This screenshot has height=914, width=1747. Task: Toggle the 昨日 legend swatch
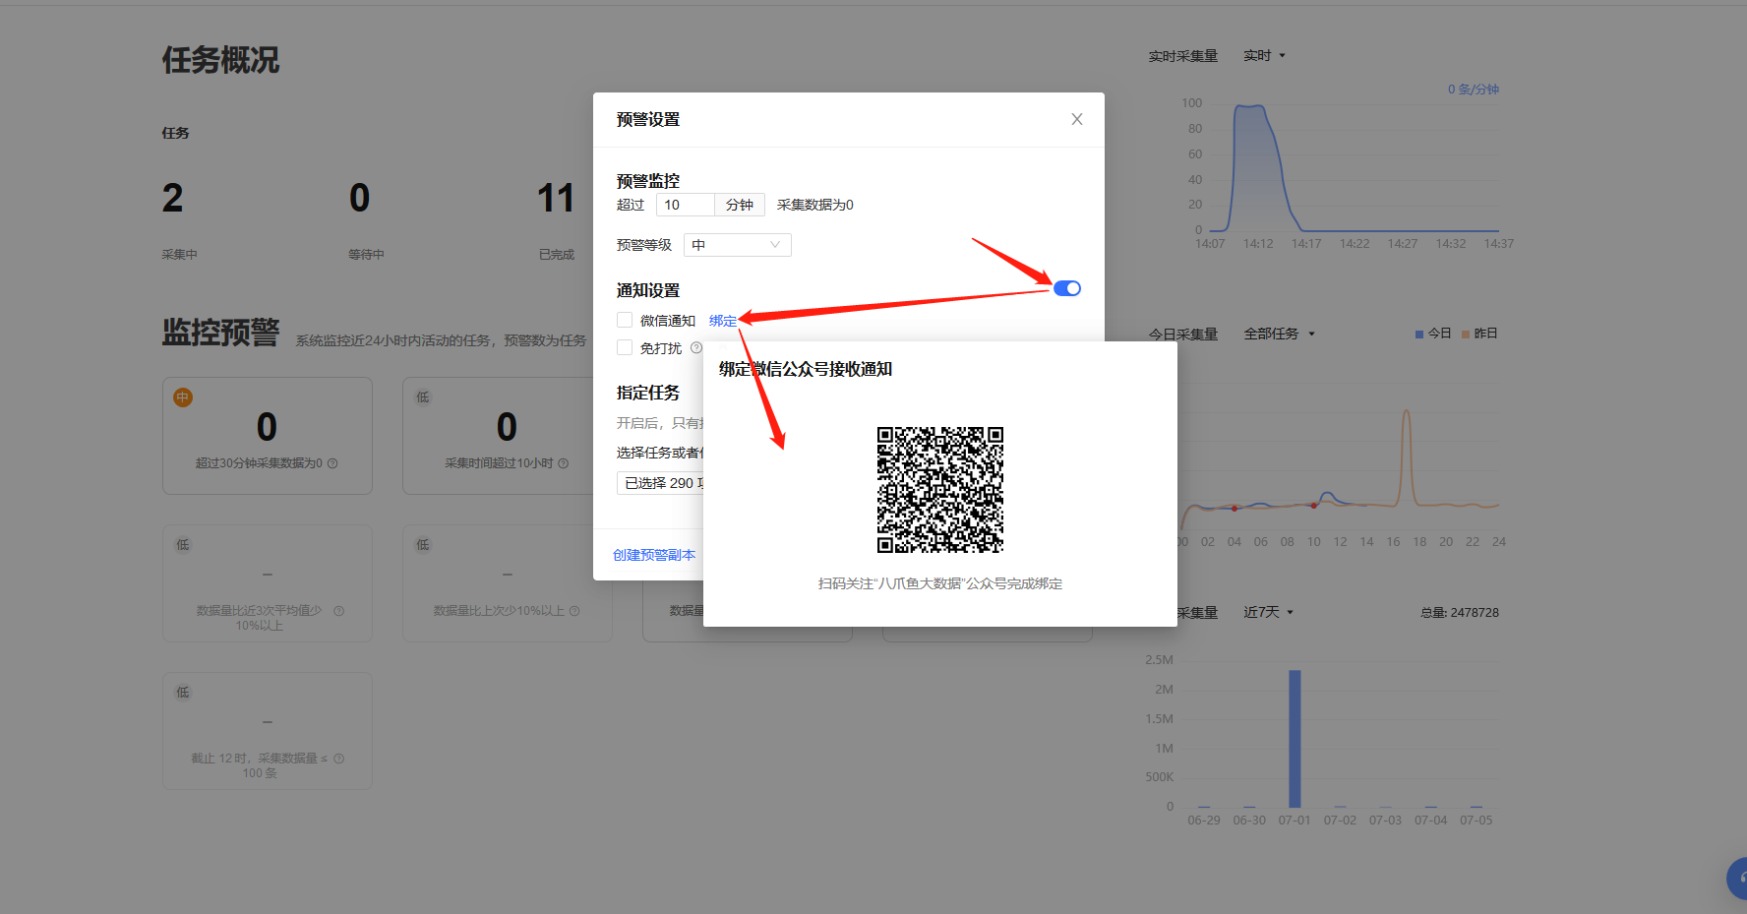(x=1466, y=335)
